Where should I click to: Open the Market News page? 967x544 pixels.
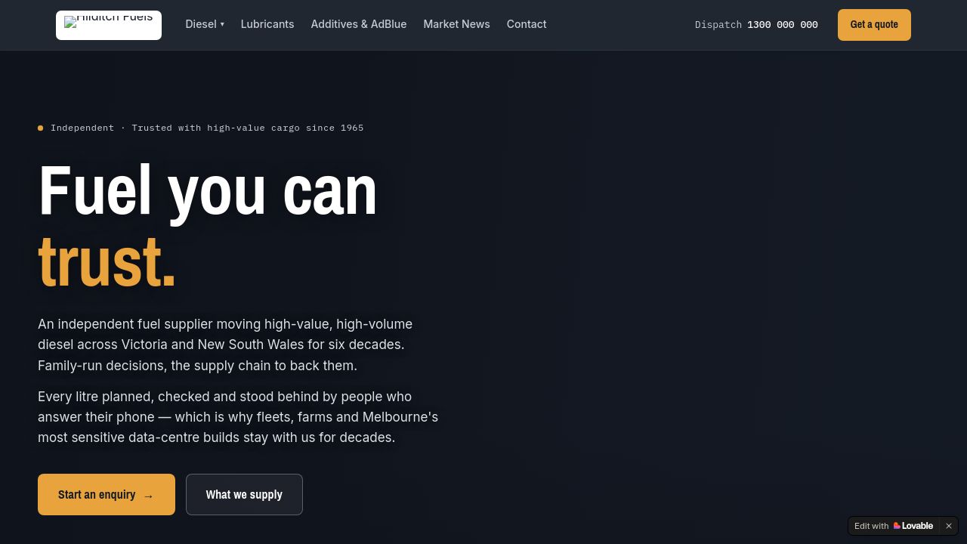(x=456, y=24)
